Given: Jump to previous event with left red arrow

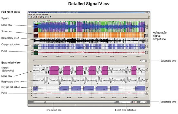Looking at the screenshot, I should [134, 102].
